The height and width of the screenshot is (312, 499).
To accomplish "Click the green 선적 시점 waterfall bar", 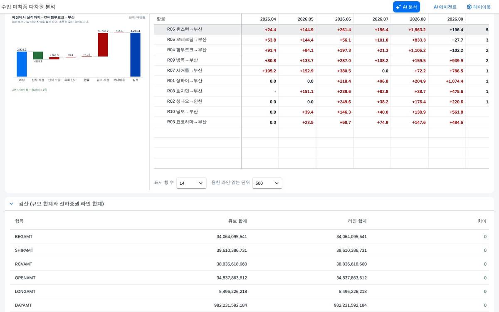I will [x=38, y=55].
